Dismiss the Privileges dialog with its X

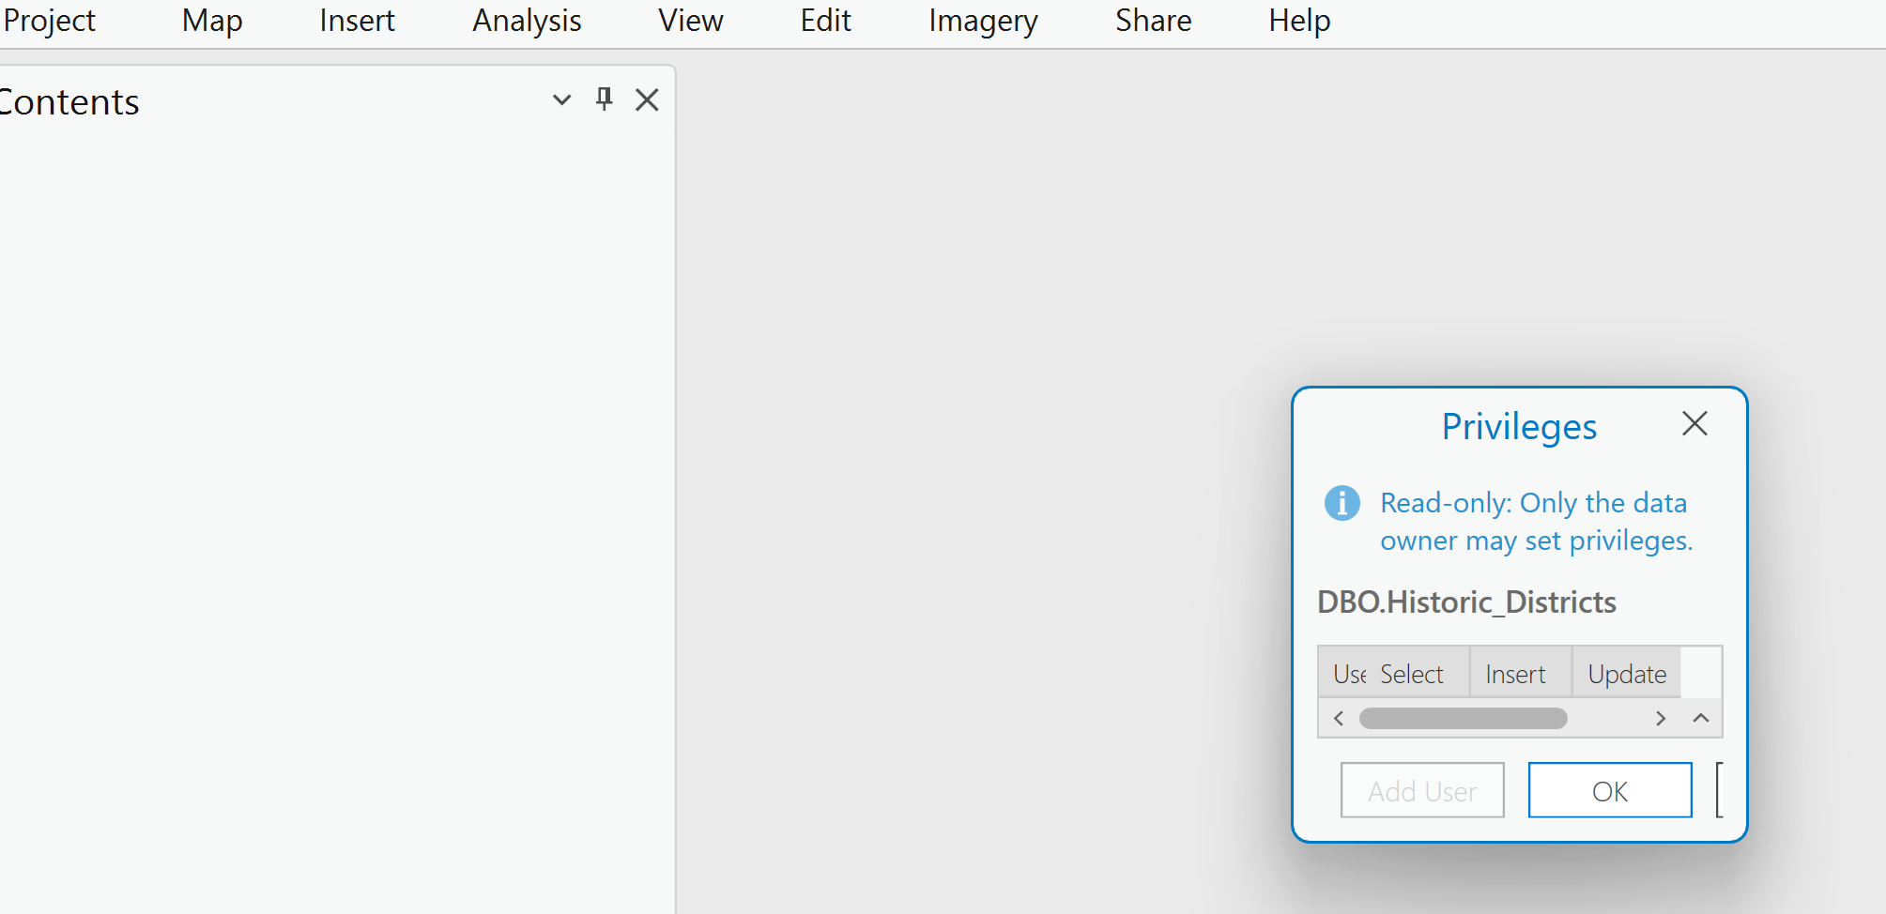[1694, 424]
